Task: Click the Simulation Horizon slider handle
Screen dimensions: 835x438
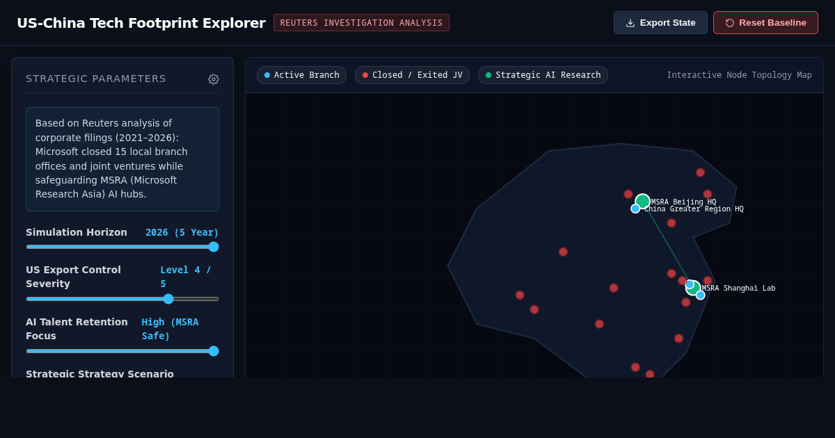Action: [214, 247]
